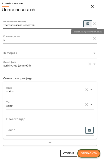The width and height of the screenshot is (105, 159).
Task: Open the Схема фида dropdown arrow
Action: point(94,64)
